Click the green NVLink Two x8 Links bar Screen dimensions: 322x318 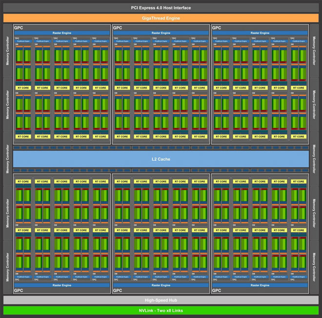click(161, 310)
